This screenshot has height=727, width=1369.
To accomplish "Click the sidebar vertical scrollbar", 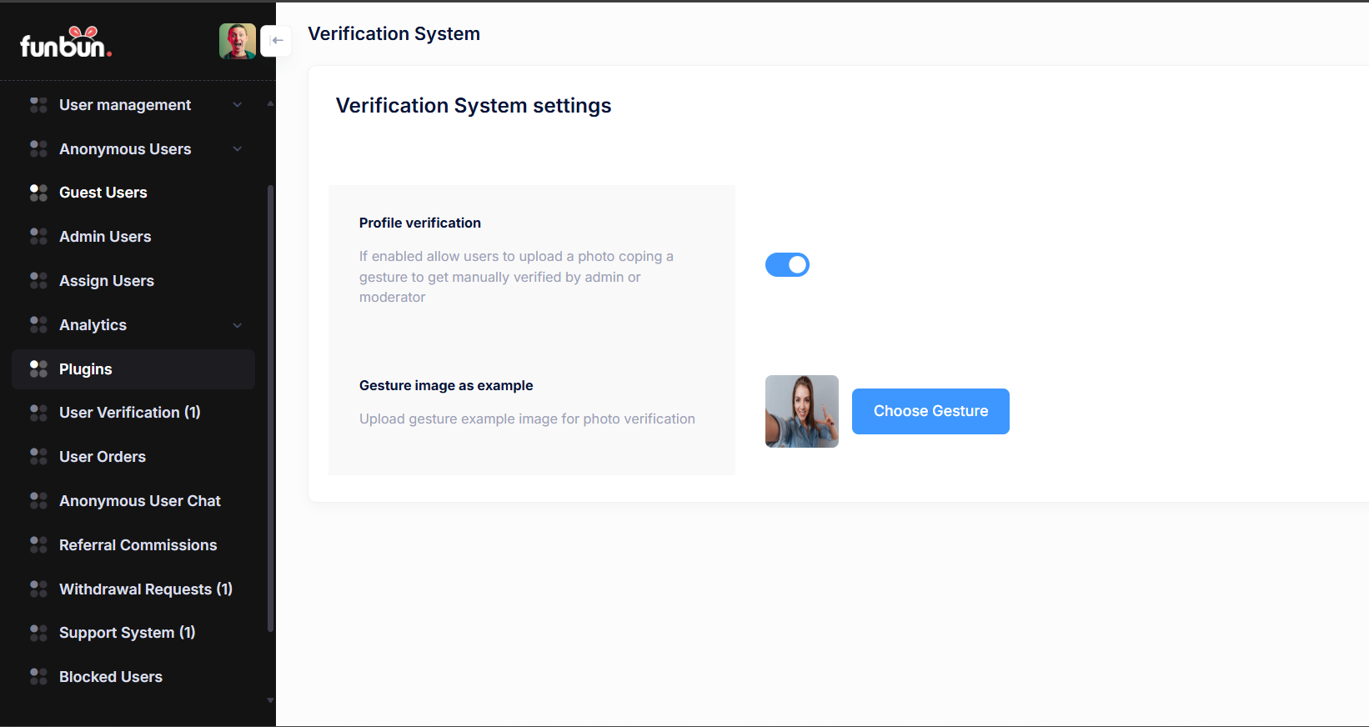I will pyautogui.click(x=270, y=409).
